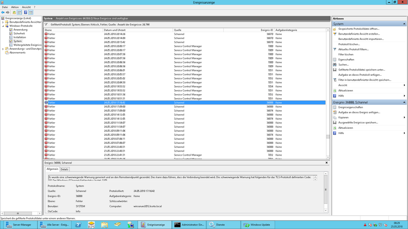The width and height of the screenshot is (408, 229).
Task: Click 'Aktuelles Protokoll filtern...' in the Actions pane
Action: [x=353, y=49]
